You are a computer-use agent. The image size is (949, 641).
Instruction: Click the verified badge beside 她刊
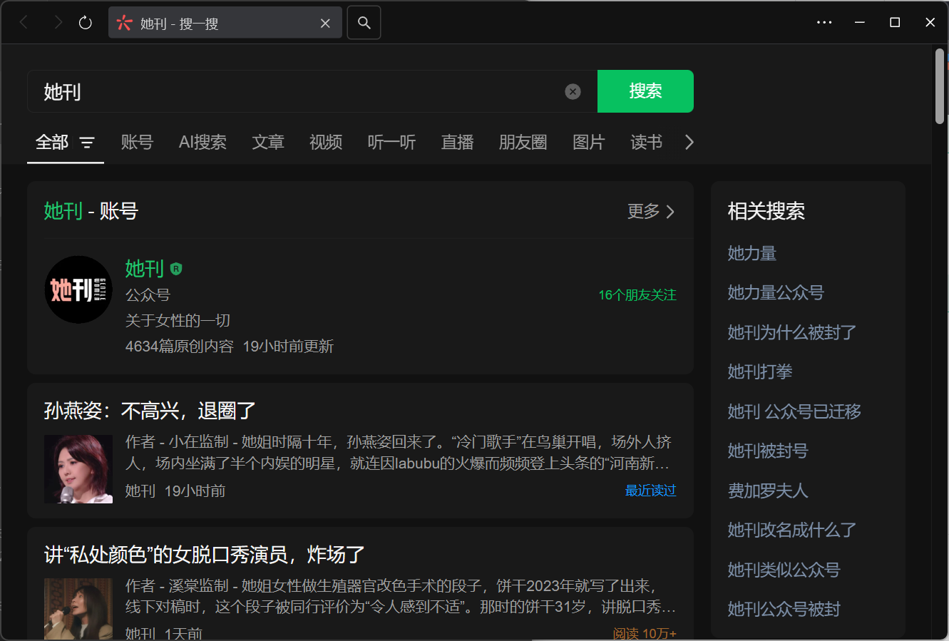[176, 269]
